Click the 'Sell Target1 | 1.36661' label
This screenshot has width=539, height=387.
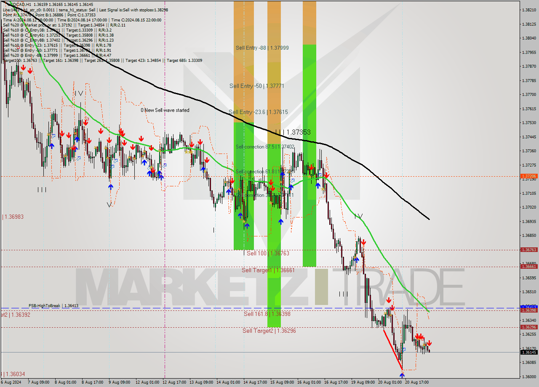(268, 270)
